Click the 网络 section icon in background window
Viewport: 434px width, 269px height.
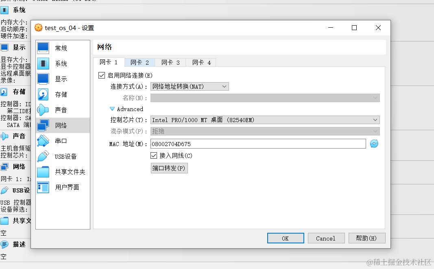[x=4, y=167]
